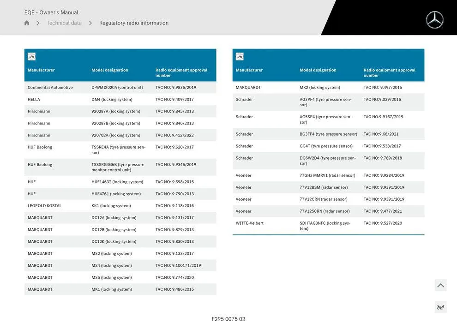The width and height of the screenshot is (457, 323).
Task: Go to the home page icon in breadcrumb
Action: 27,23
